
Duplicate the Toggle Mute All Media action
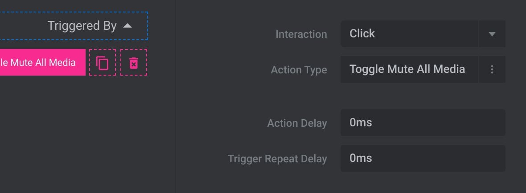(103, 62)
